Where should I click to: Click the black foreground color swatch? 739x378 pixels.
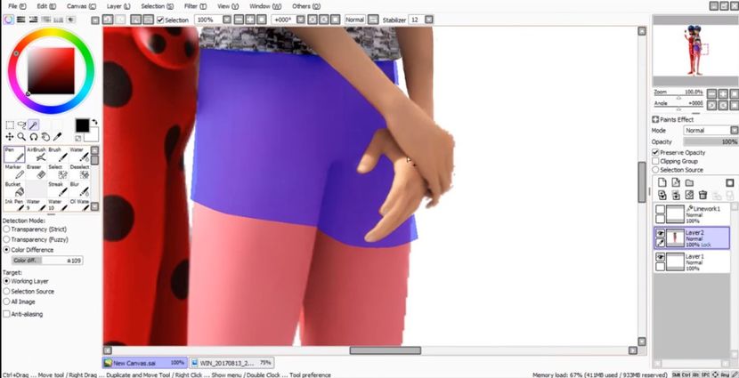82,125
